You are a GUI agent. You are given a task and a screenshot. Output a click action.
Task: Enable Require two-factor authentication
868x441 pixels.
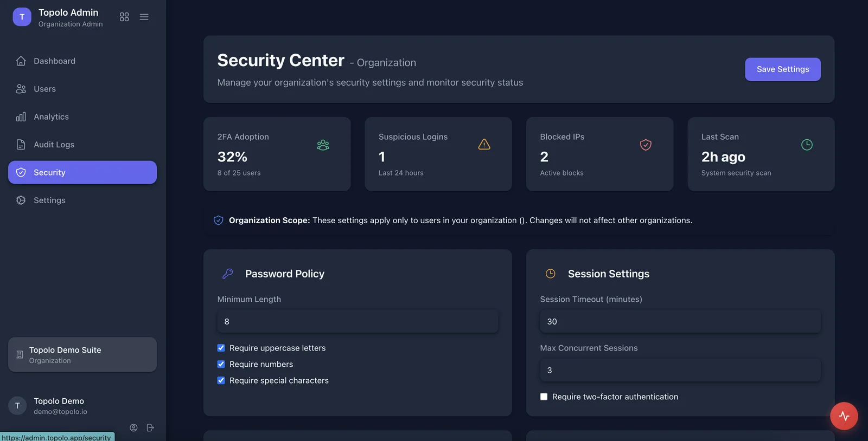[x=544, y=397]
